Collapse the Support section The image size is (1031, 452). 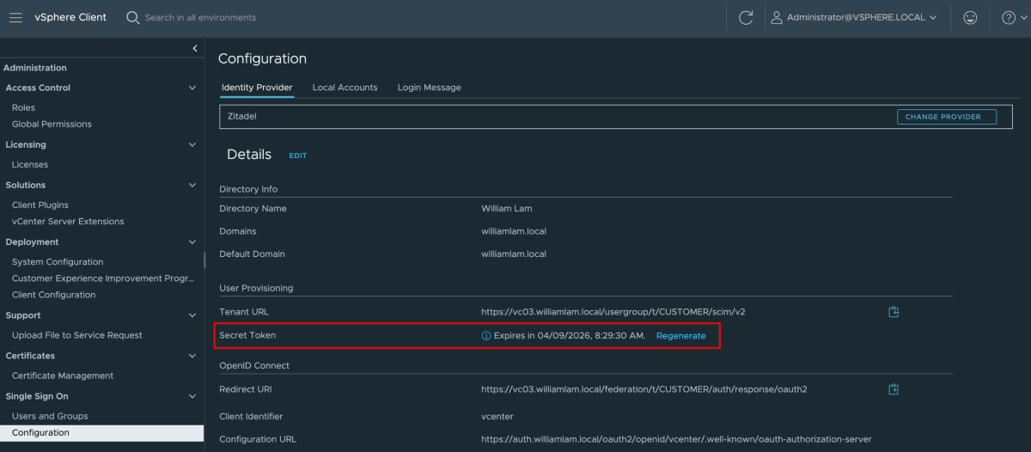tap(192, 315)
